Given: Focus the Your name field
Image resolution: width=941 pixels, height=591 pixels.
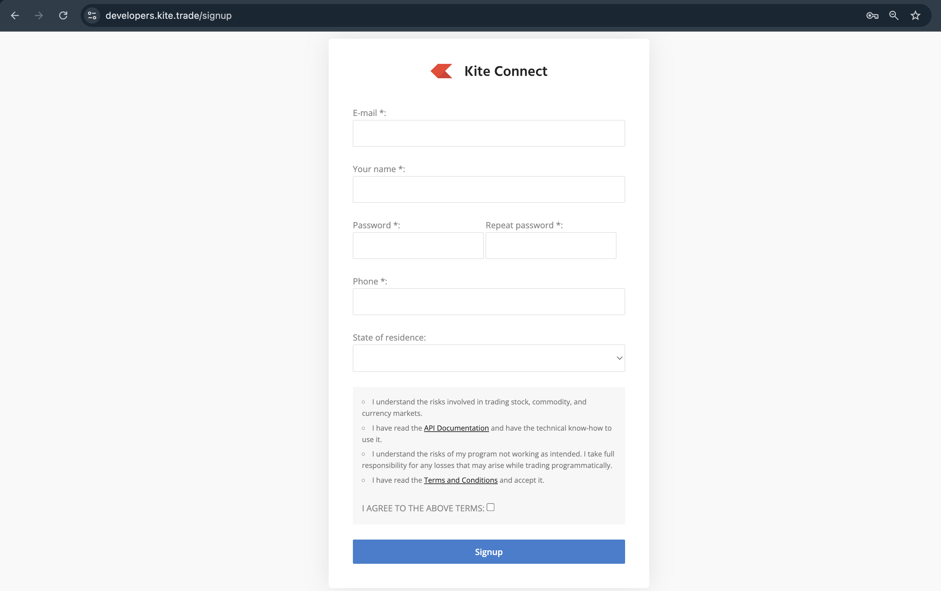Looking at the screenshot, I should click(x=489, y=190).
